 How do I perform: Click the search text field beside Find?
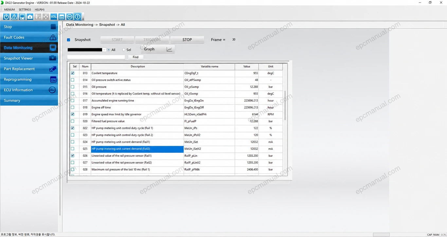click(96, 57)
